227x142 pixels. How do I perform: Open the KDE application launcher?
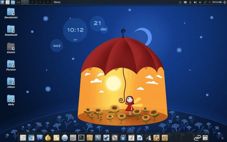2,2
